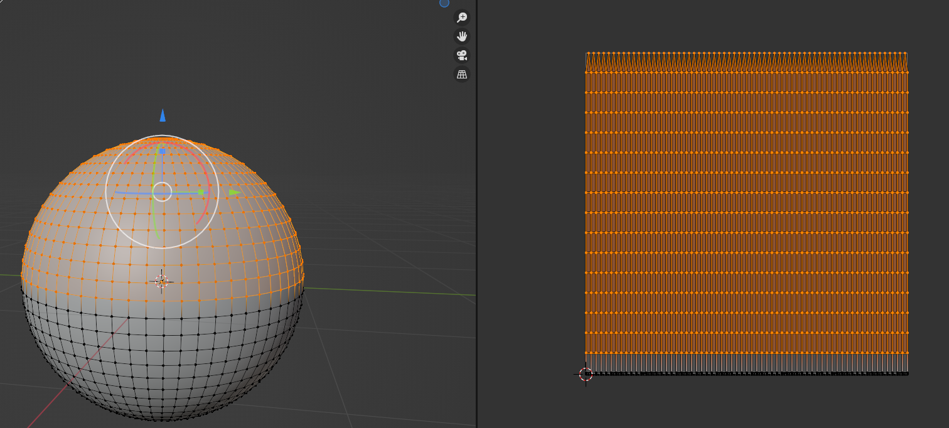Click the blue square Z scale handle

coord(163,151)
